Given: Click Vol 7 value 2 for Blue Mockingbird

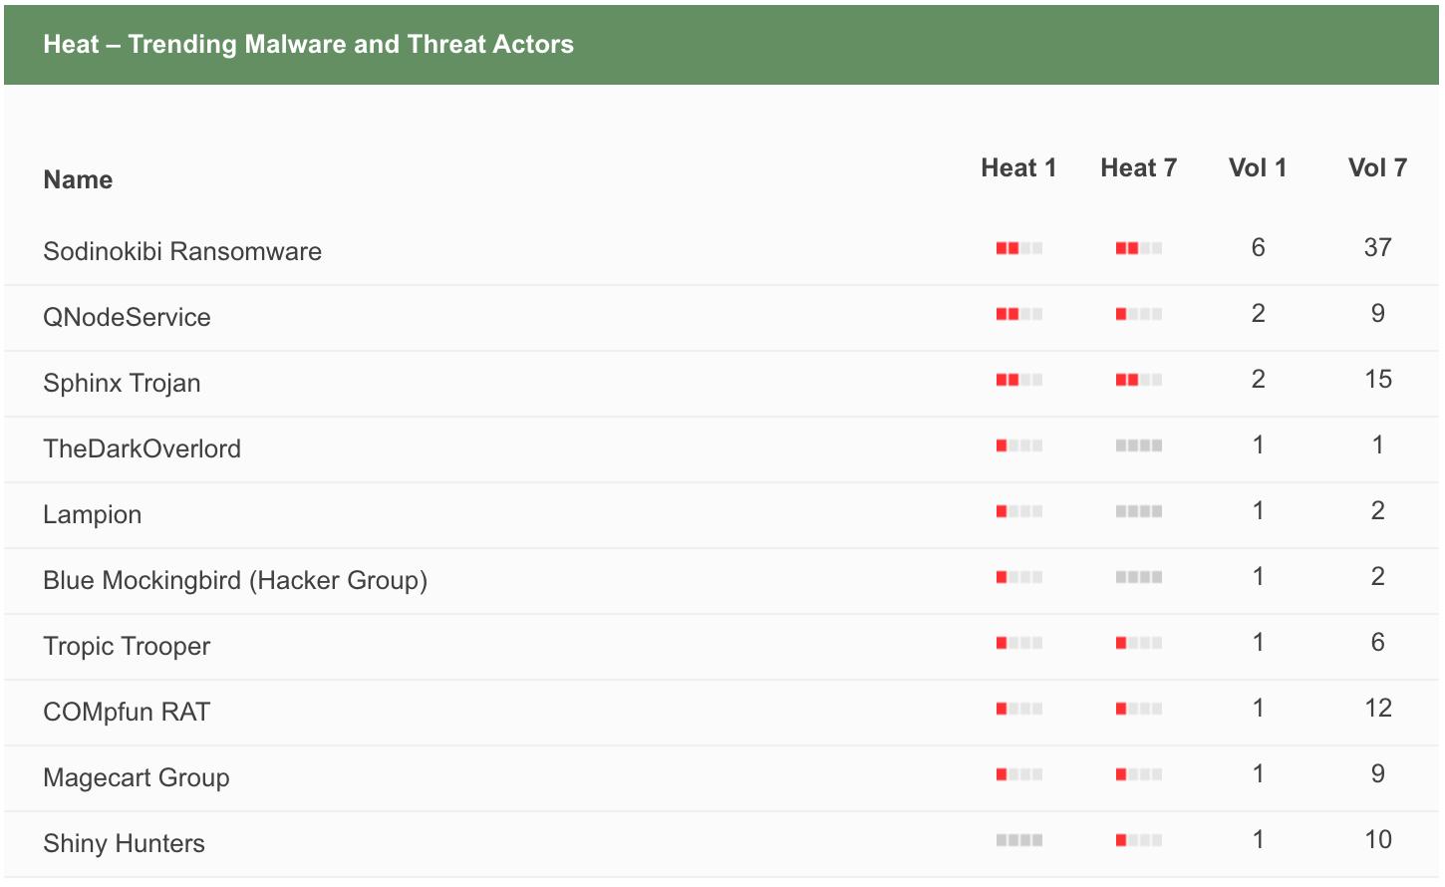Looking at the screenshot, I should (1377, 576).
